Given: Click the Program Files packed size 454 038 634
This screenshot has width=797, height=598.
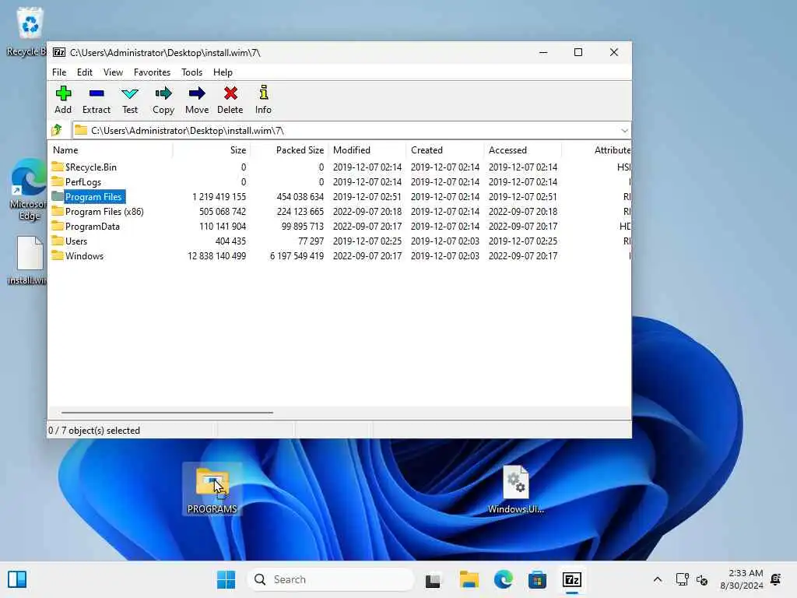Looking at the screenshot, I should 300,197.
